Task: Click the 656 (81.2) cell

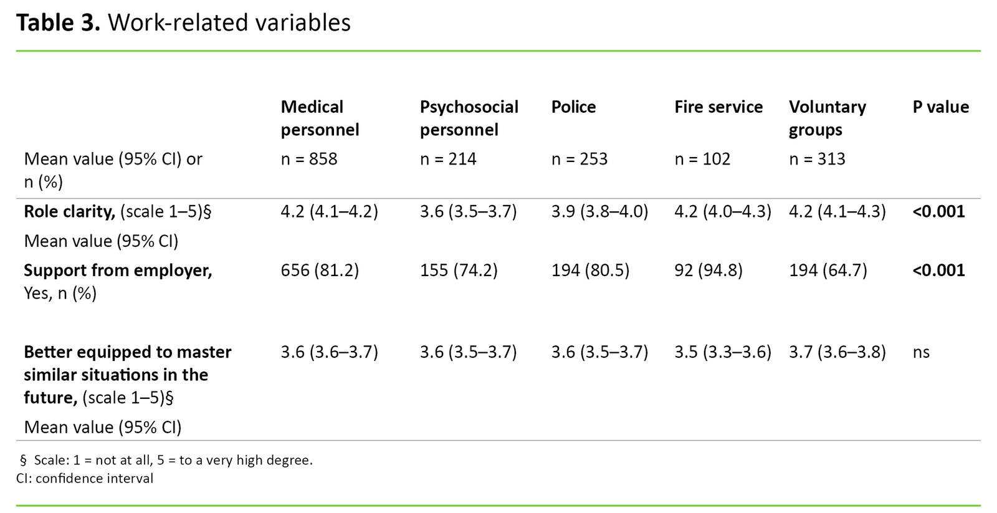Action: click(319, 271)
